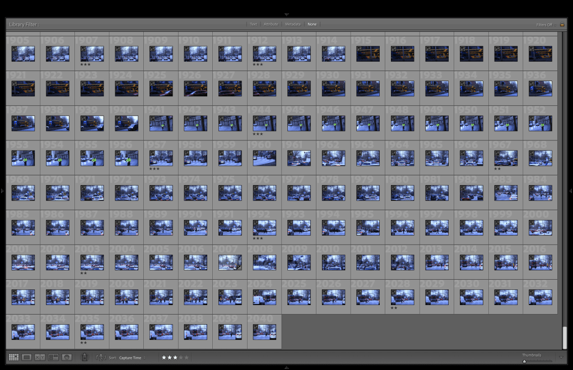Viewport: 573px width, 370px height.
Task: Open Survey view icon
Action: point(53,357)
